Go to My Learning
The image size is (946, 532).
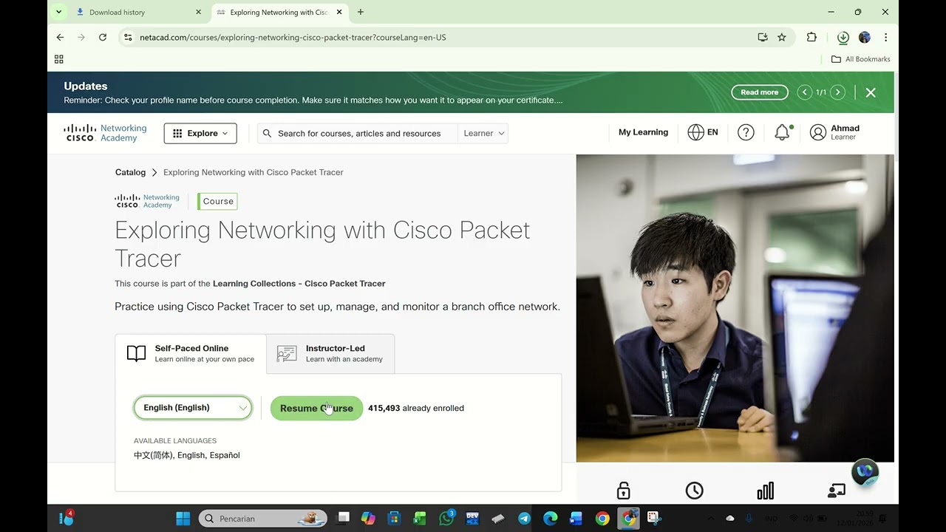point(643,132)
